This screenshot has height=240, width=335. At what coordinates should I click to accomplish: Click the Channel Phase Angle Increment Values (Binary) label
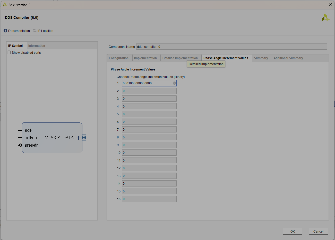pos(151,77)
